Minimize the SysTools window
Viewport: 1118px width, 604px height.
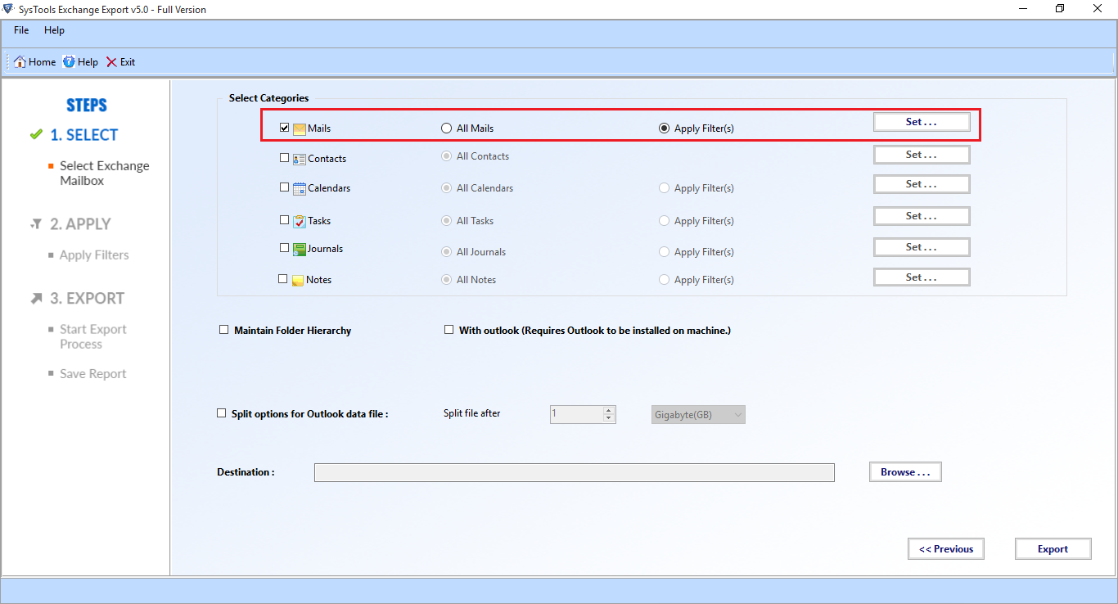click(x=1023, y=9)
